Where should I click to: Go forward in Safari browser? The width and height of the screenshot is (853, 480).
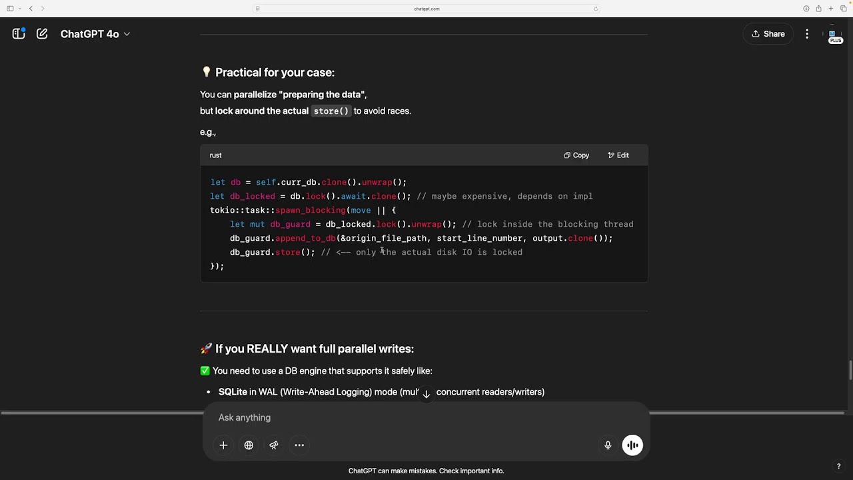pos(43,9)
